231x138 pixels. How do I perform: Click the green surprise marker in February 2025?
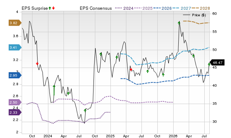tap(117, 57)
